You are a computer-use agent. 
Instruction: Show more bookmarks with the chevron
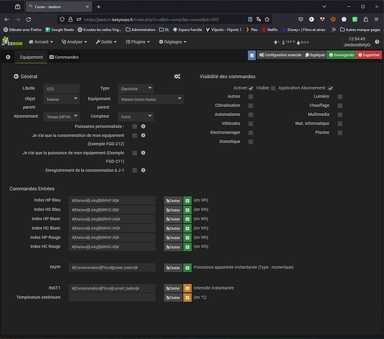pyautogui.click(x=334, y=29)
